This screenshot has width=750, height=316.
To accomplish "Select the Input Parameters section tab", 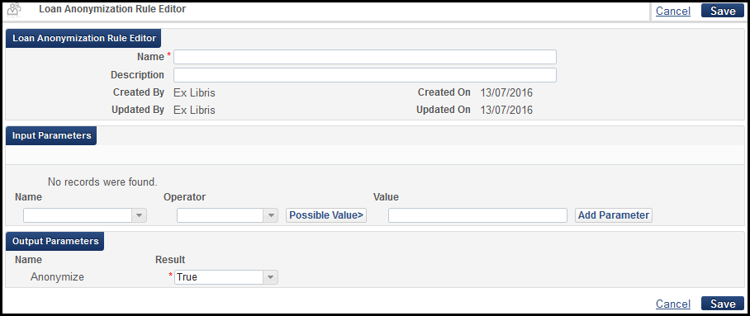I will [x=51, y=136].
